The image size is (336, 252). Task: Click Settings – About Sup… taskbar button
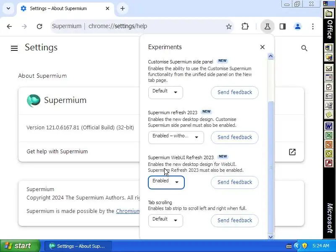point(78,246)
